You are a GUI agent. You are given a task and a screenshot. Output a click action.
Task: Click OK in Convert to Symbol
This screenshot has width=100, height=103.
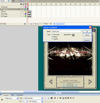87,32
